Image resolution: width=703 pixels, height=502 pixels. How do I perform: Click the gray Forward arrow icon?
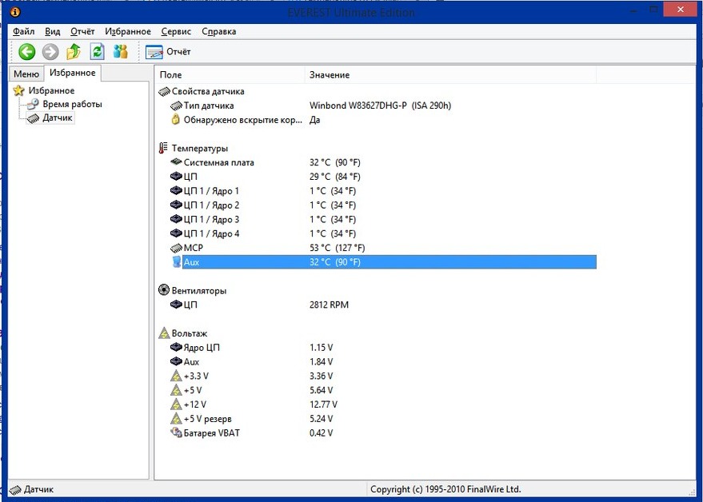pos(50,52)
